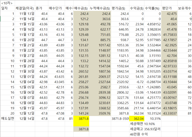This screenshot has height=137, width=192.
Task: Click negative profit cell -6.72
Action: pyautogui.click(x=137, y=82)
